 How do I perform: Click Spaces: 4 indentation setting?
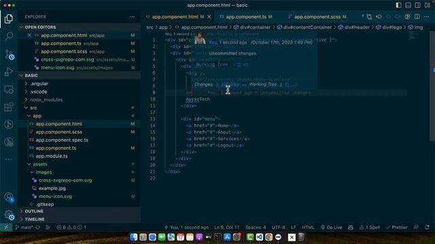pyautogui.click(x=256, y=228)
